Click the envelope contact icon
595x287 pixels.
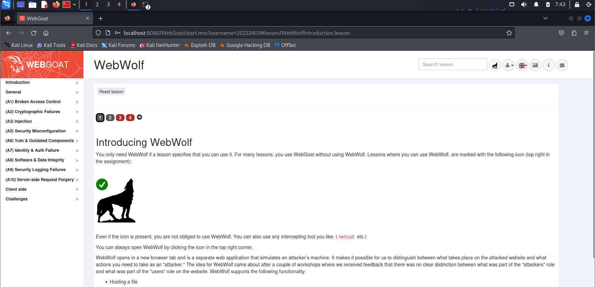coord(562,65)
